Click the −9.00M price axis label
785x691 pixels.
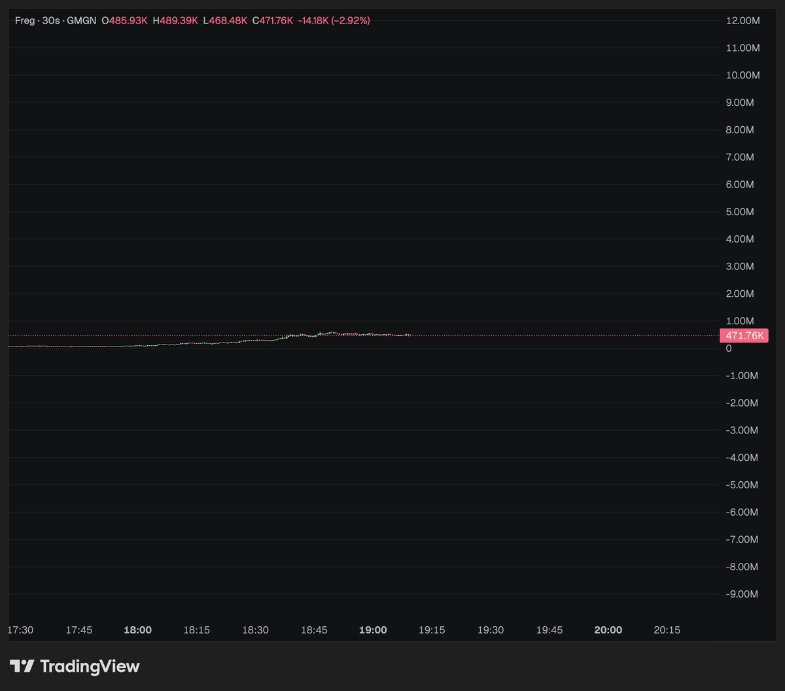742,594
